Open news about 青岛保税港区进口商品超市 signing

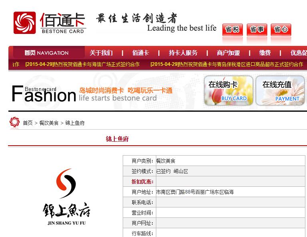[x=227, y=64]
